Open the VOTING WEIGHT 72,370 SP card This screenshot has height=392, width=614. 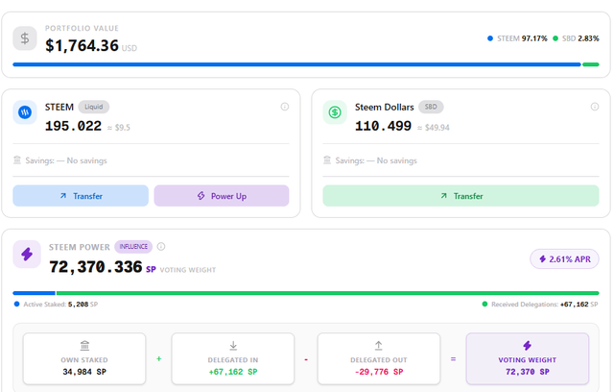527,358
